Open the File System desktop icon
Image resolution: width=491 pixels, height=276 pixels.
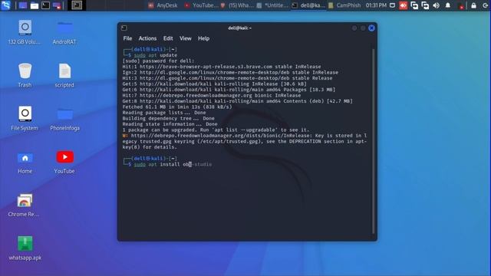tap(25, 118)
